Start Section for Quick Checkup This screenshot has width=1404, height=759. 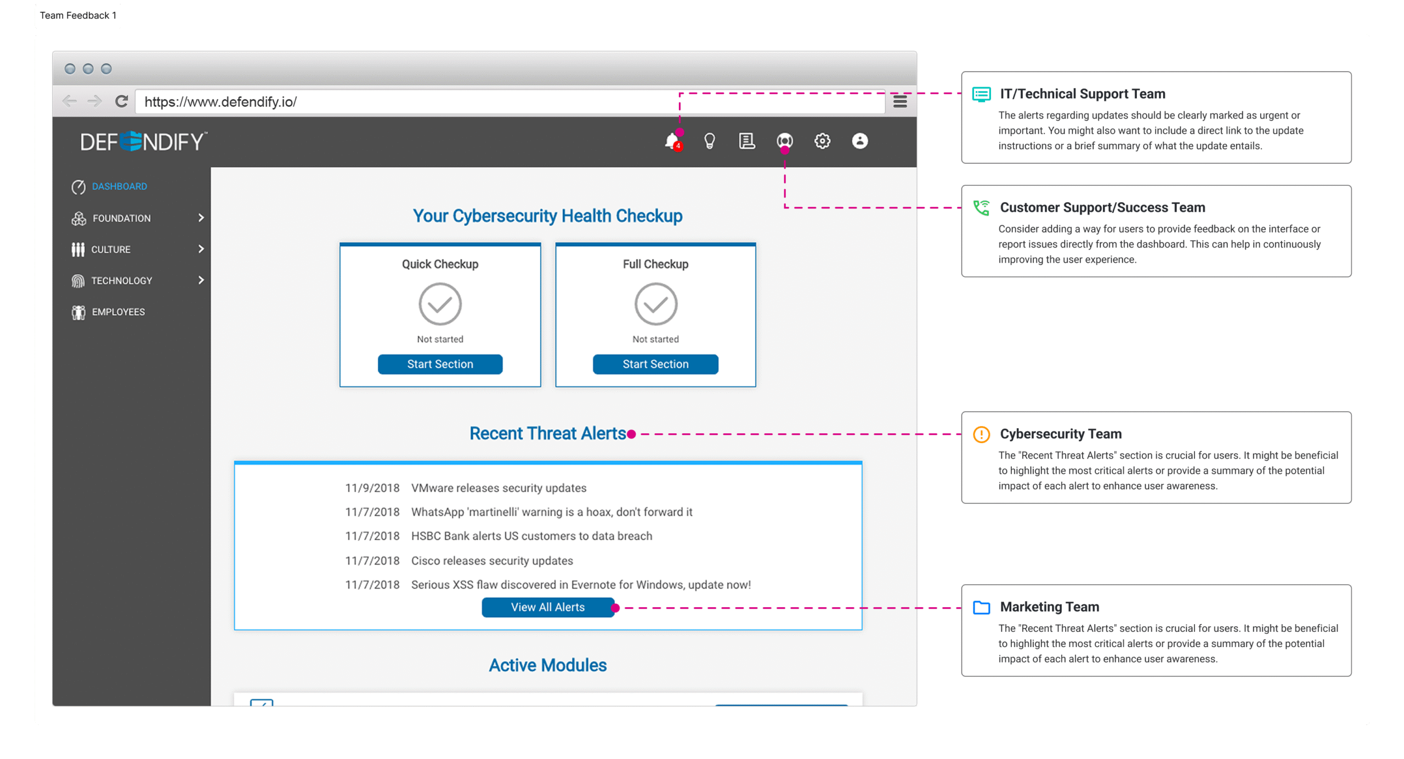click(x=440, y=364)
